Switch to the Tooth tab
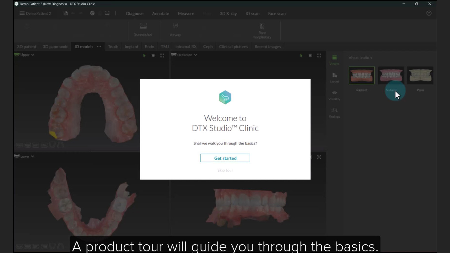This screenshot has width=450, height=253. pos(113,47)
